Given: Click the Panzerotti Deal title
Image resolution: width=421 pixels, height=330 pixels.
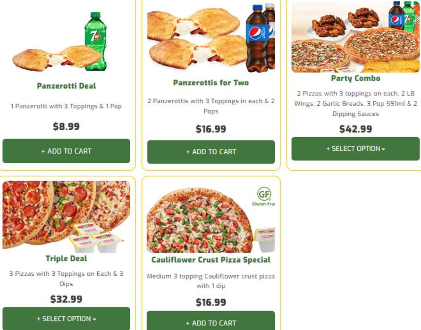Looking at the screenshot, I should (67, 86).
